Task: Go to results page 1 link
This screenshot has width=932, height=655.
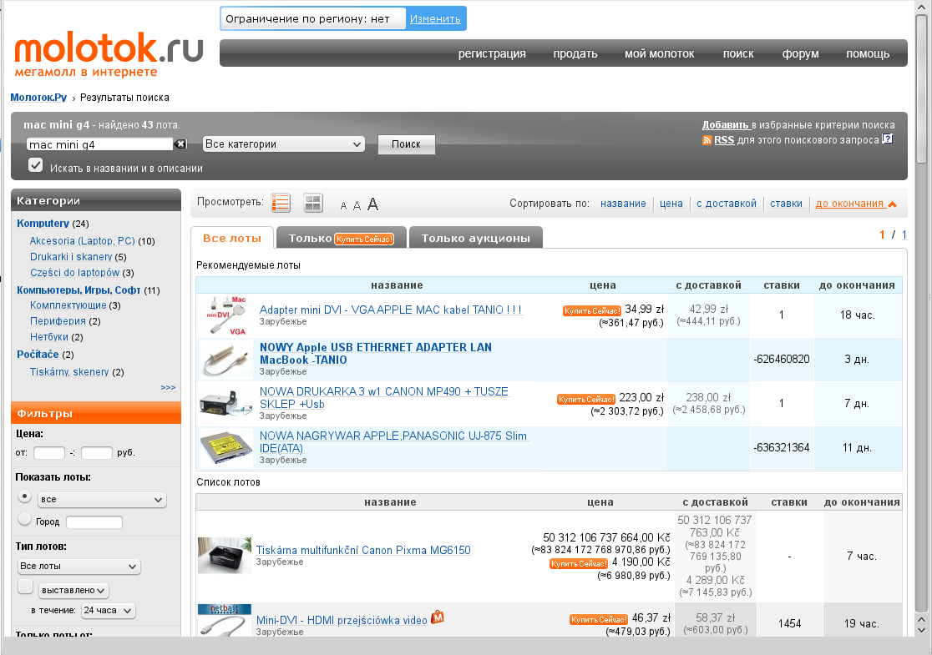Action: click(x=904, y=234)
